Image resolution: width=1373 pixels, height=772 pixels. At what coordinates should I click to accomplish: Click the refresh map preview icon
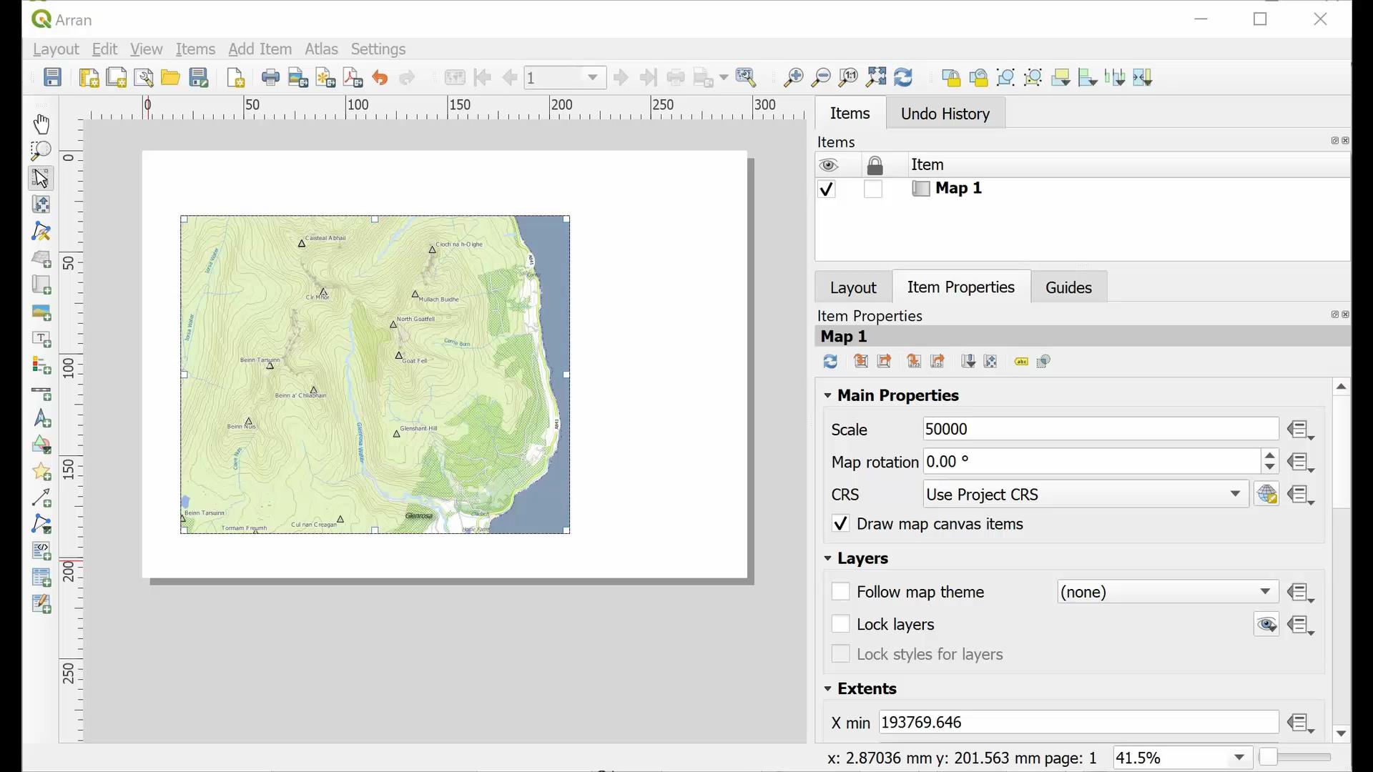[830, 361]
